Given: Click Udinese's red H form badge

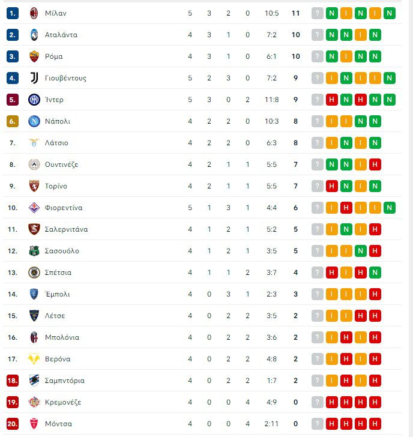Looking at the screenshot, I should click(375, 164).
